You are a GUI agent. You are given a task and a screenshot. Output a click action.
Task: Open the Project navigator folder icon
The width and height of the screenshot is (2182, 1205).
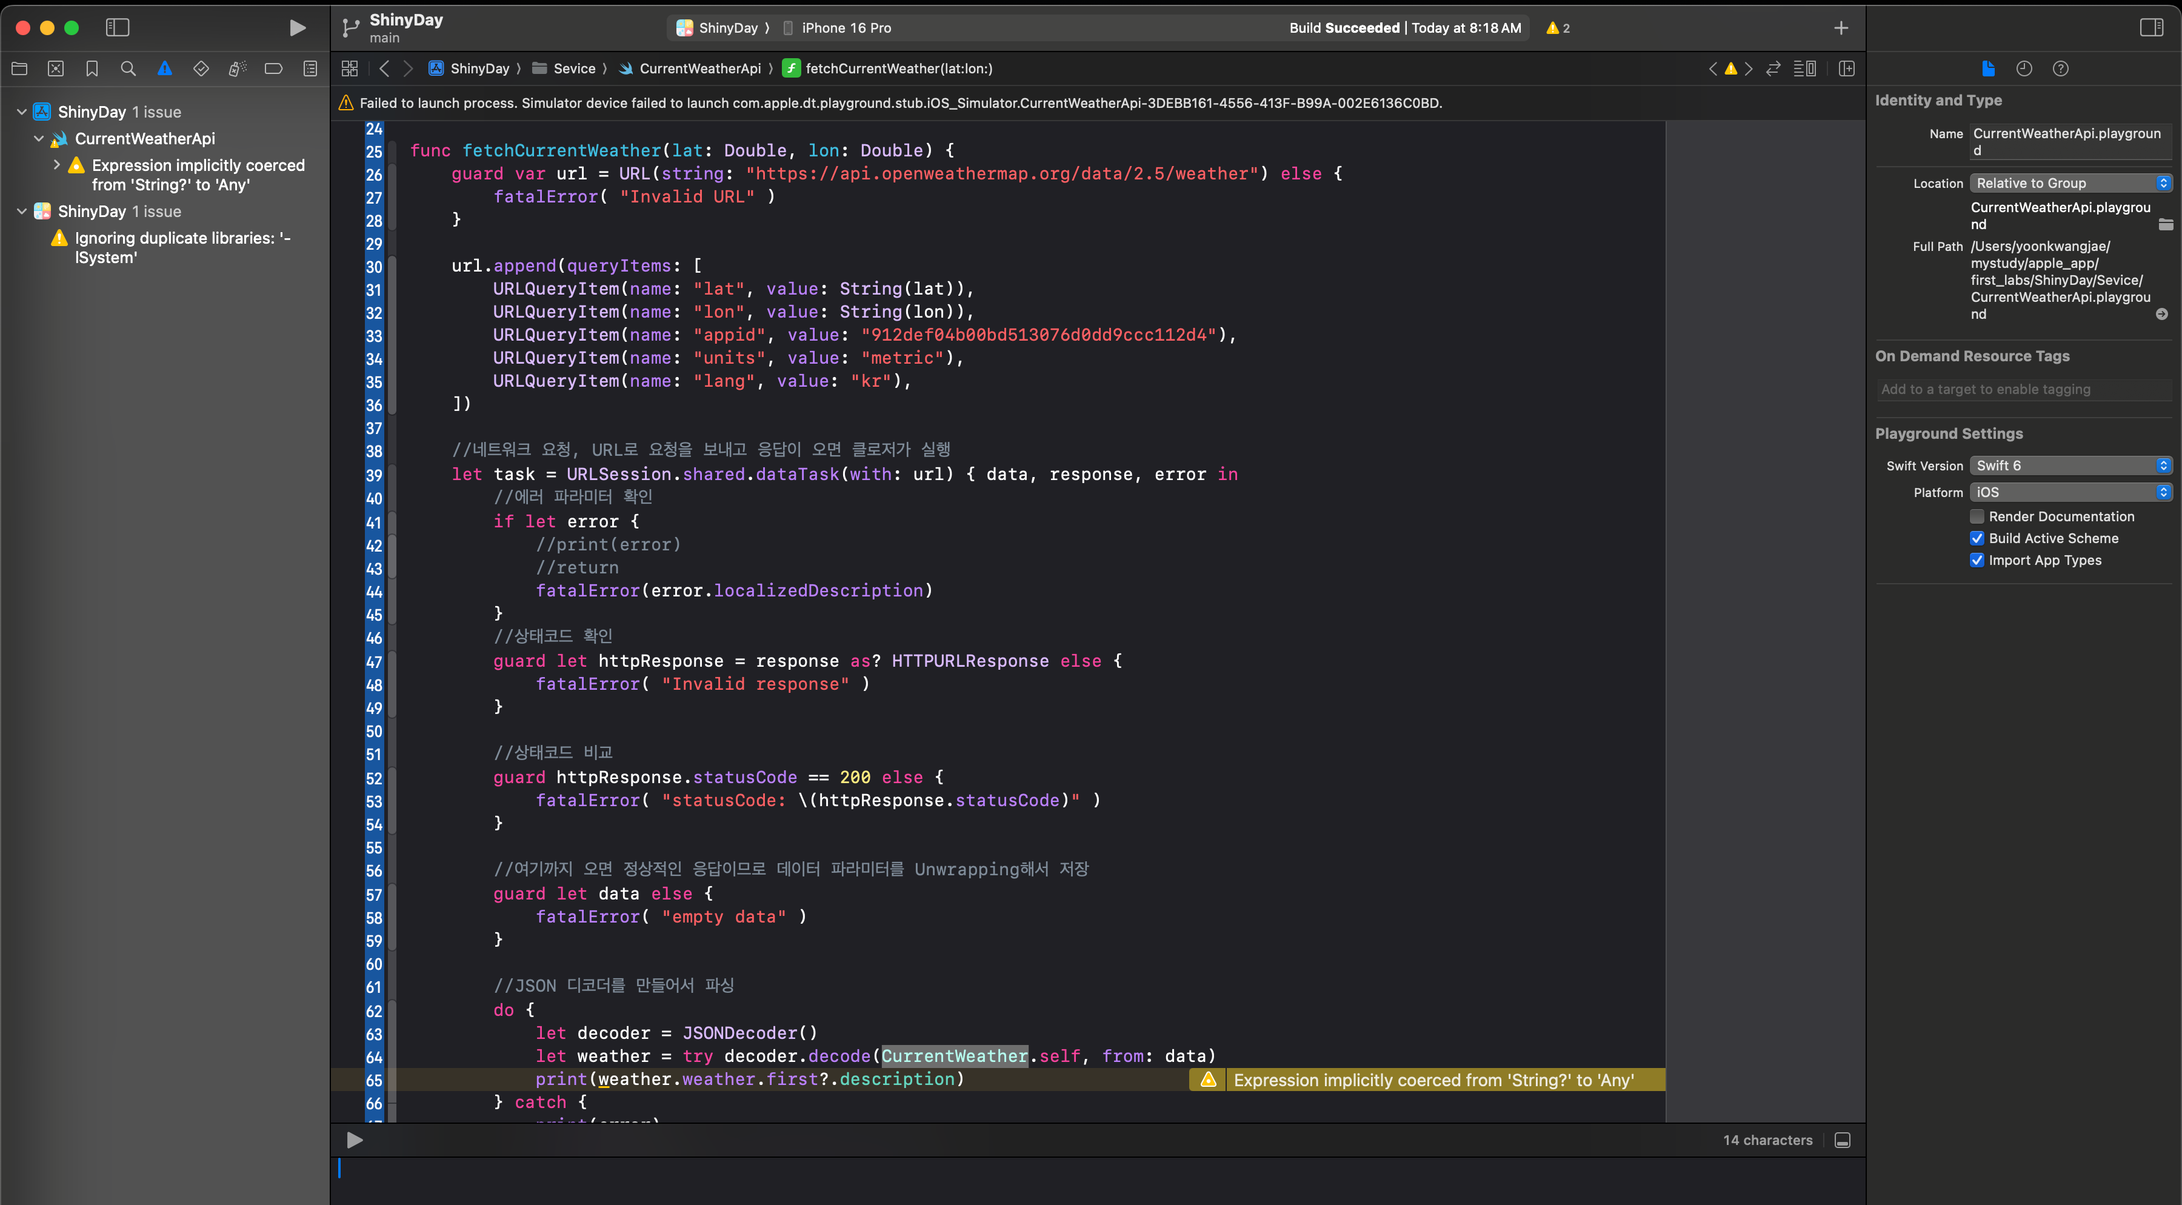pyautogui.click(x=19, y=68)
